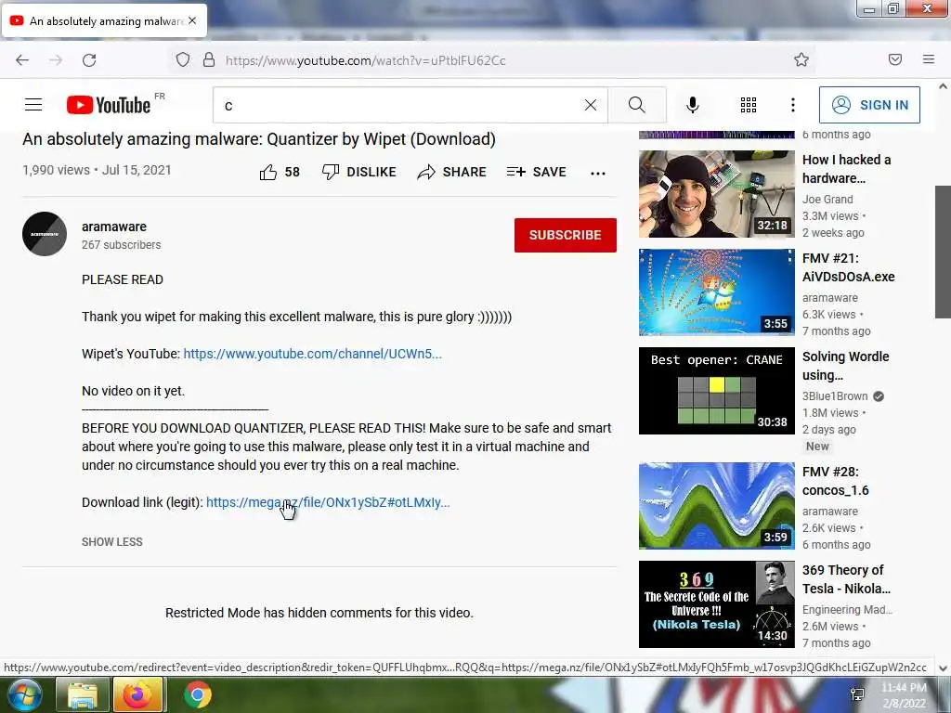Viewport: 951px width, 713px height.
Task: View site security via padlock icon
Action: coord(209,60)
